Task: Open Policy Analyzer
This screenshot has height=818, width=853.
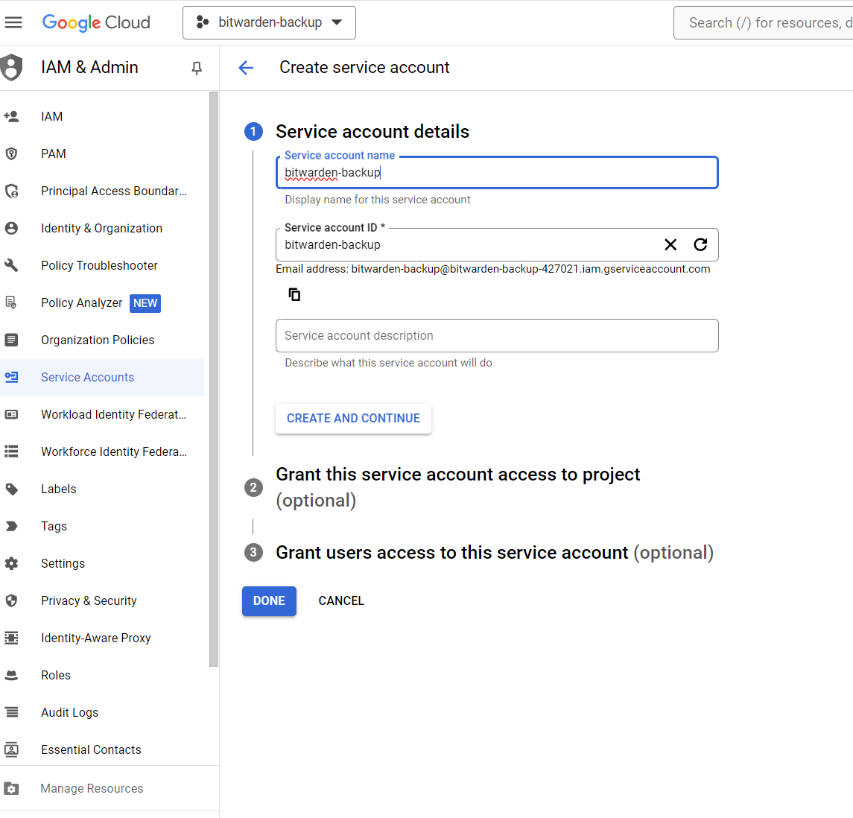Action: (82, 303)
